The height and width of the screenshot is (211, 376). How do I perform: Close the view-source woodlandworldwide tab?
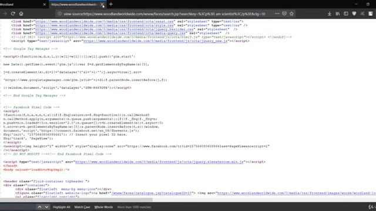click(102, 4)
